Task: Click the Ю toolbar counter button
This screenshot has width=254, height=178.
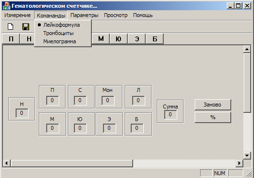Action: [119, 39]
